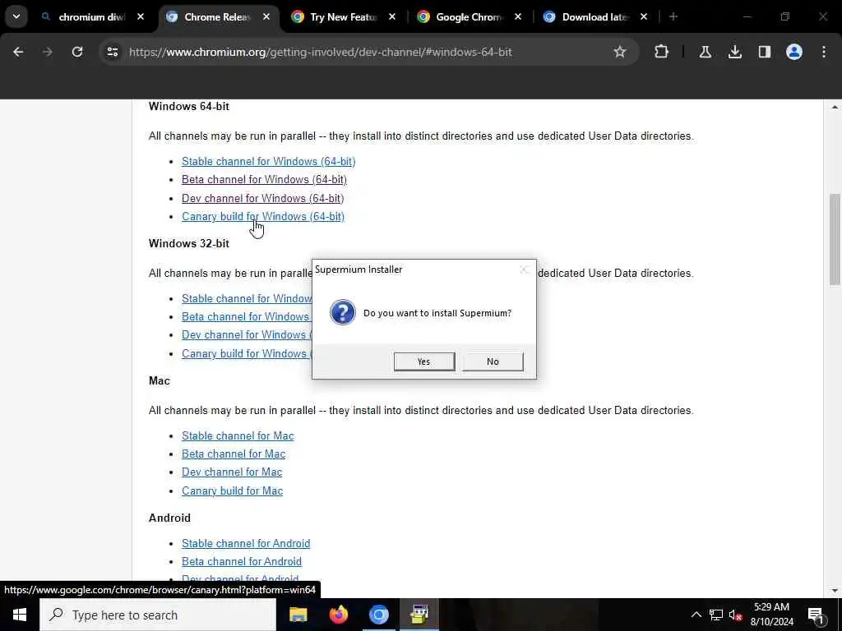The image size is (842, 631).
Task: Switch to the chromium search tab
Action: 91,16
